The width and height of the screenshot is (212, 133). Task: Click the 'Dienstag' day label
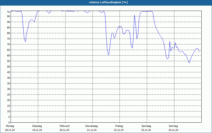point(37,126)
